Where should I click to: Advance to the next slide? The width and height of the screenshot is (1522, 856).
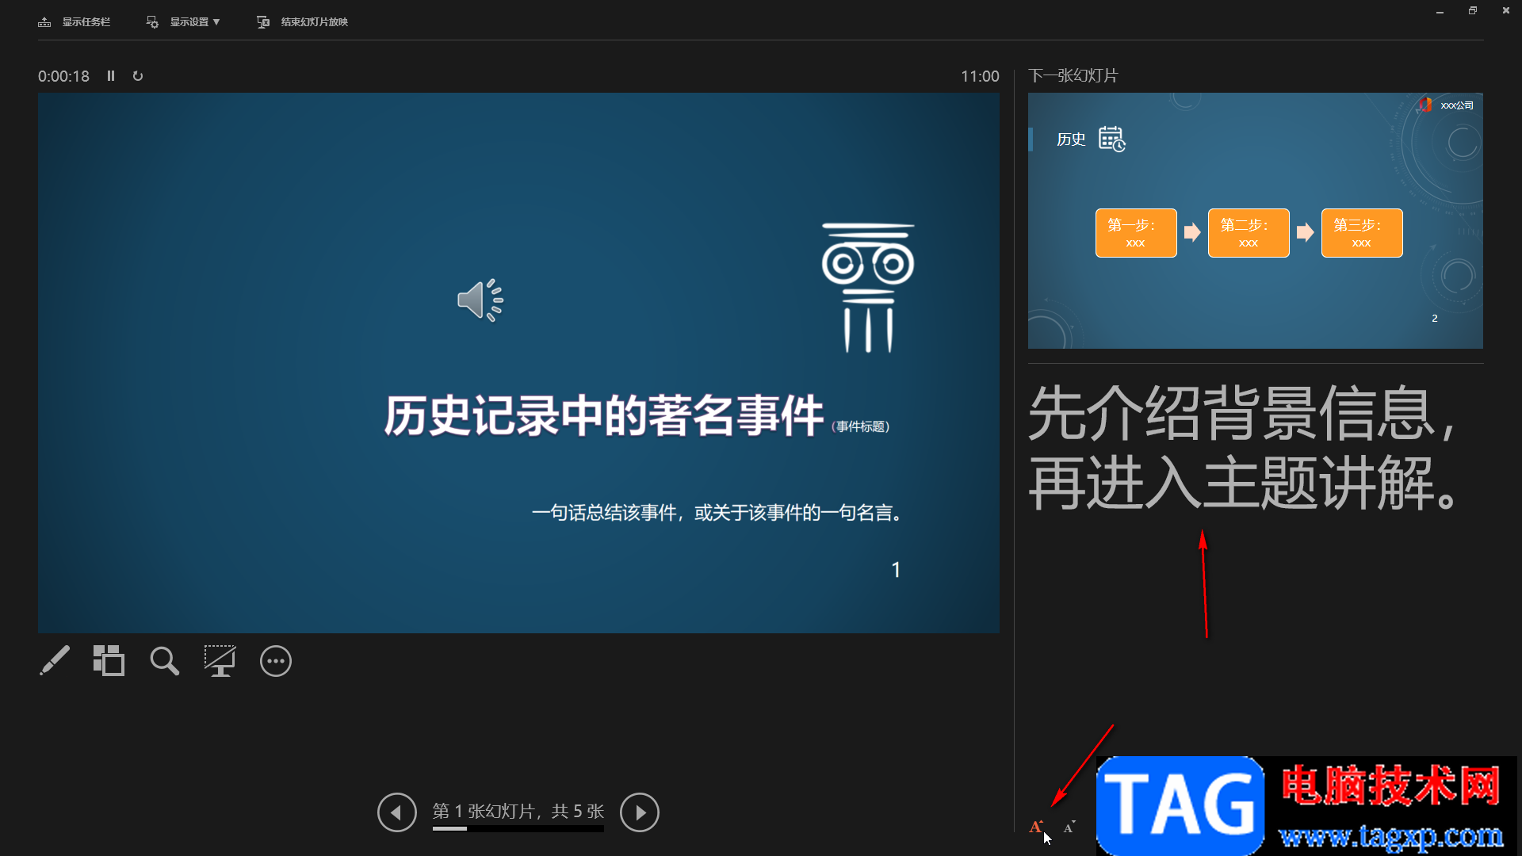(639, 812)
